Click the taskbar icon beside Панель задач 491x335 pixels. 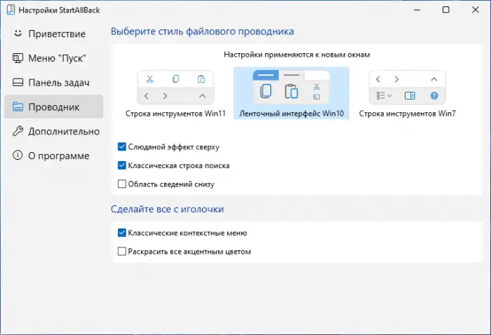pyautogui.click(x=18, y=82)
